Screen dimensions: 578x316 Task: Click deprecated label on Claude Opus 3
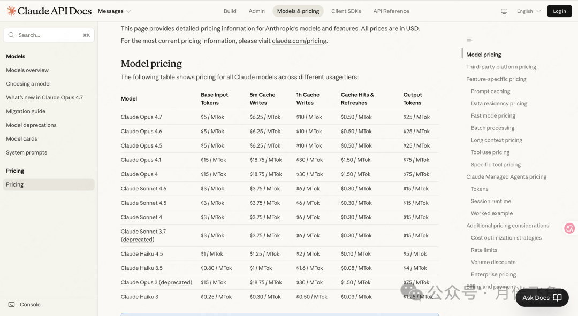tap(176, 282)
